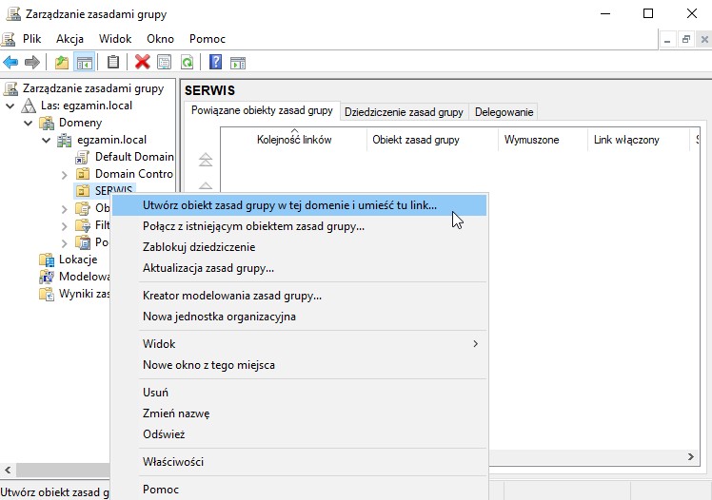712x500 pixels.
Task: Click the red Delete X icon
Action: 143,63
